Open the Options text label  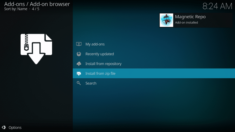click(x=15, y=127)
